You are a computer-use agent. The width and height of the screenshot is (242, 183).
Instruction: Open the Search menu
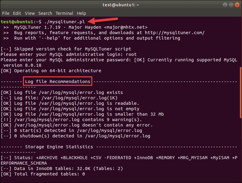point(45,13)
